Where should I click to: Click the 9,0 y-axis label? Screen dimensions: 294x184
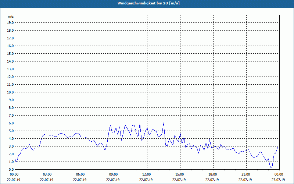(x=11, y=100)
